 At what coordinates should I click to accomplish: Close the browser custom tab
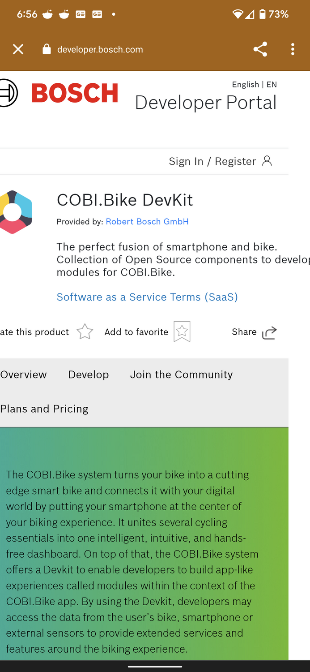pyautogui.click(x=18, y=49)
